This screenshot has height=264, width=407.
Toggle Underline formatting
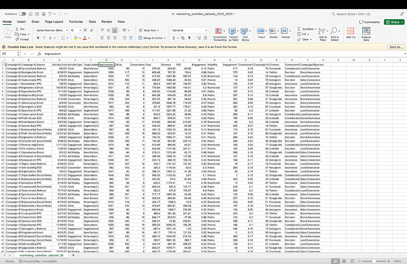pyautogui.click(x=50, y=38)
